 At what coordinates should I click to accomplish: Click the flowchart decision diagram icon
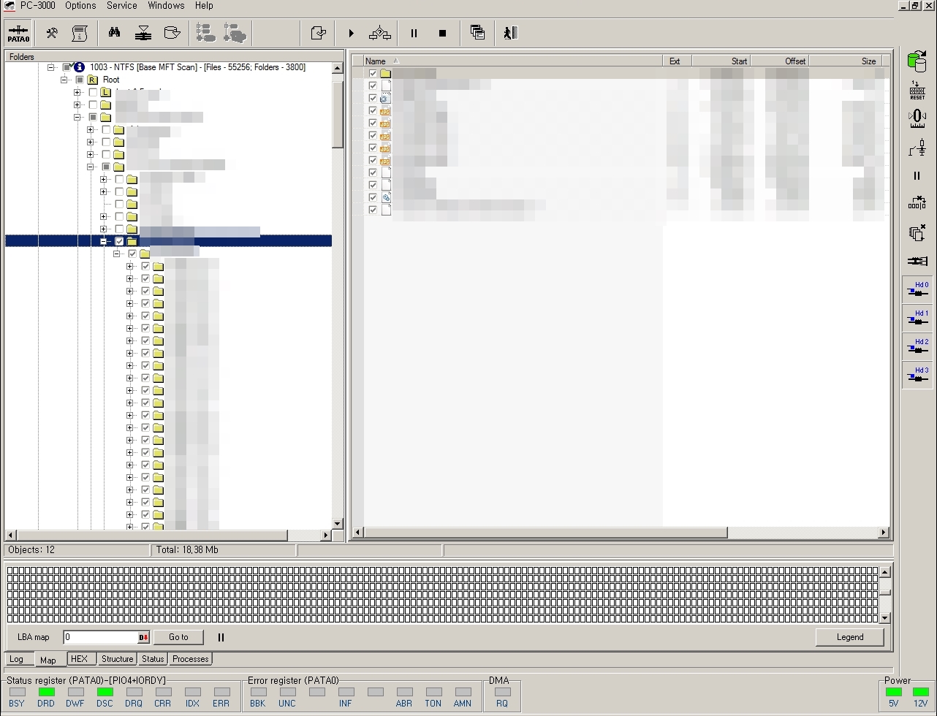click(380, 33)
